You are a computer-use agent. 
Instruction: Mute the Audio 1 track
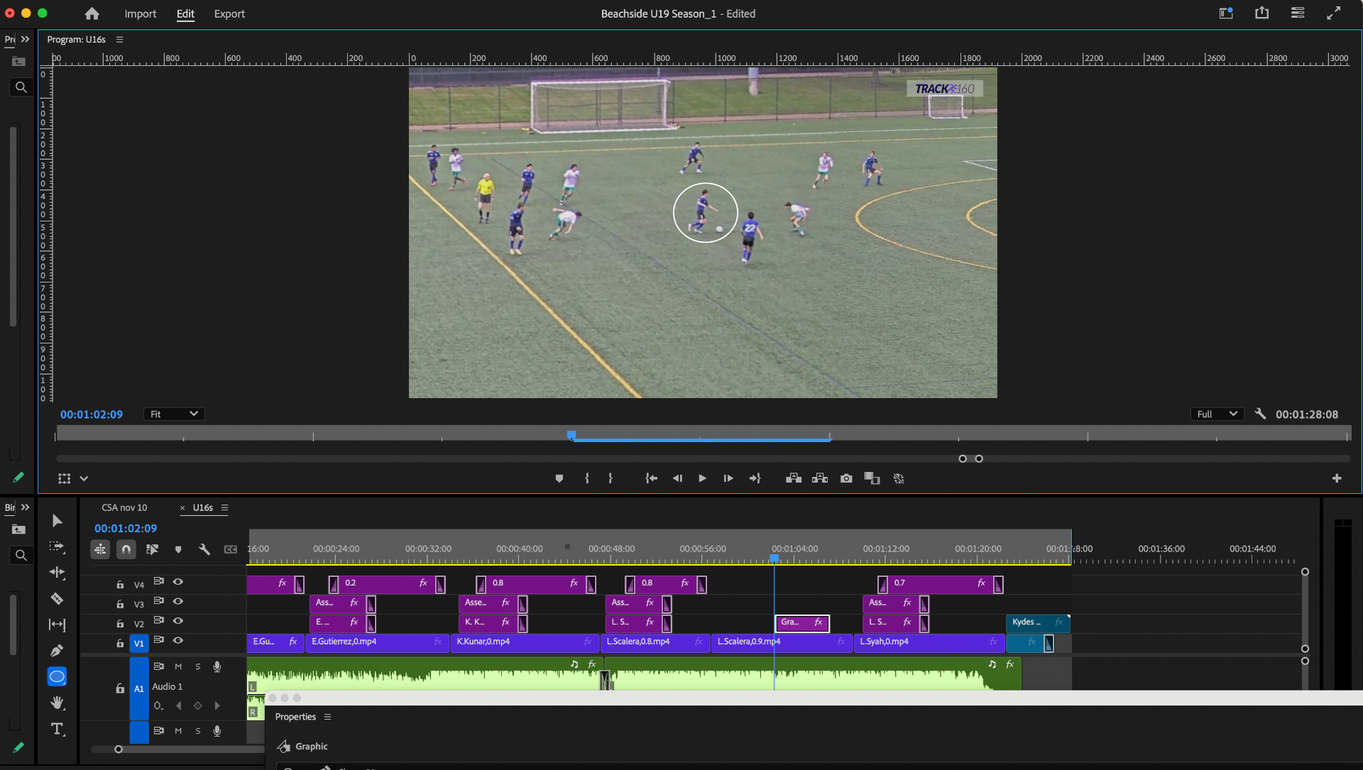tap(178, 666)
